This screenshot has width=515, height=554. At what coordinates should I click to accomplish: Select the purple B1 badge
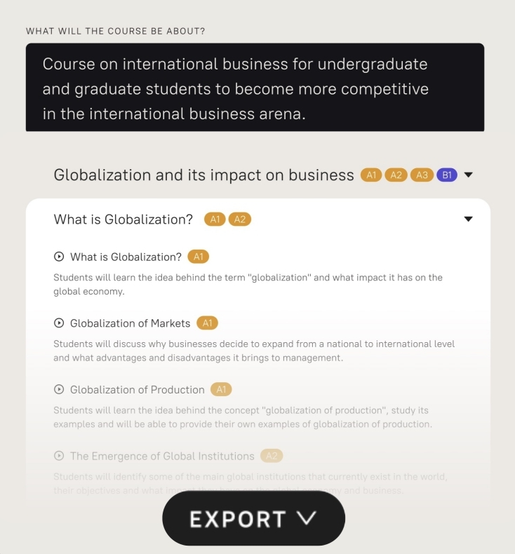pos(447,175)
